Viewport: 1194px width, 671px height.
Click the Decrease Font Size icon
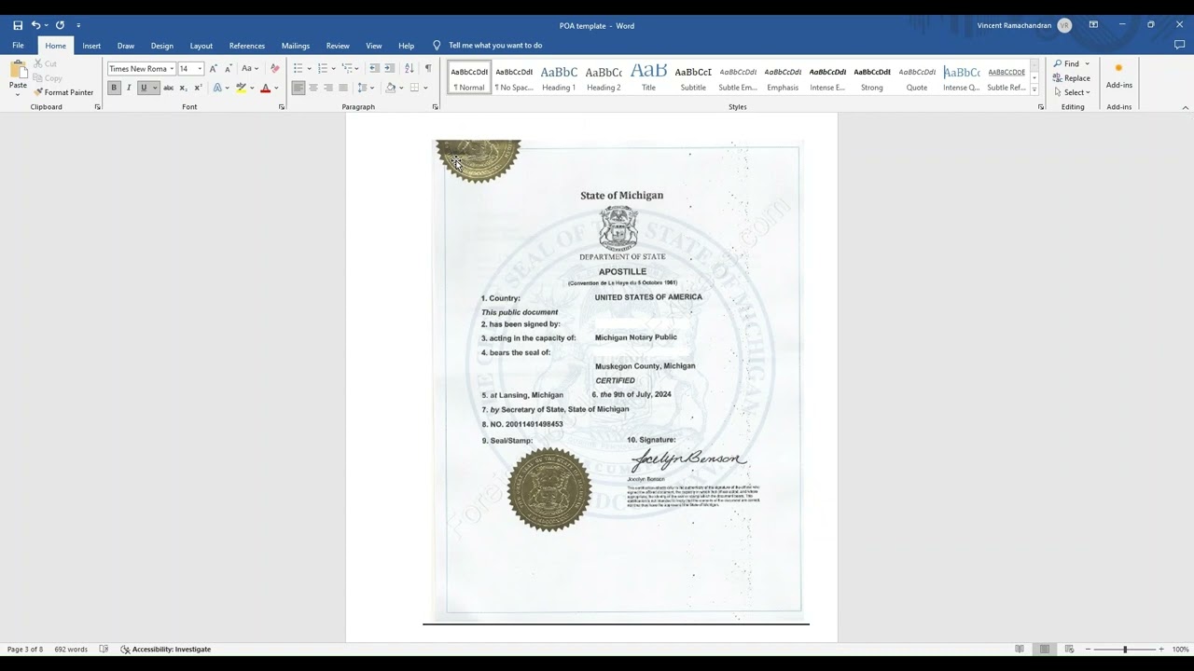click(228, 68)
